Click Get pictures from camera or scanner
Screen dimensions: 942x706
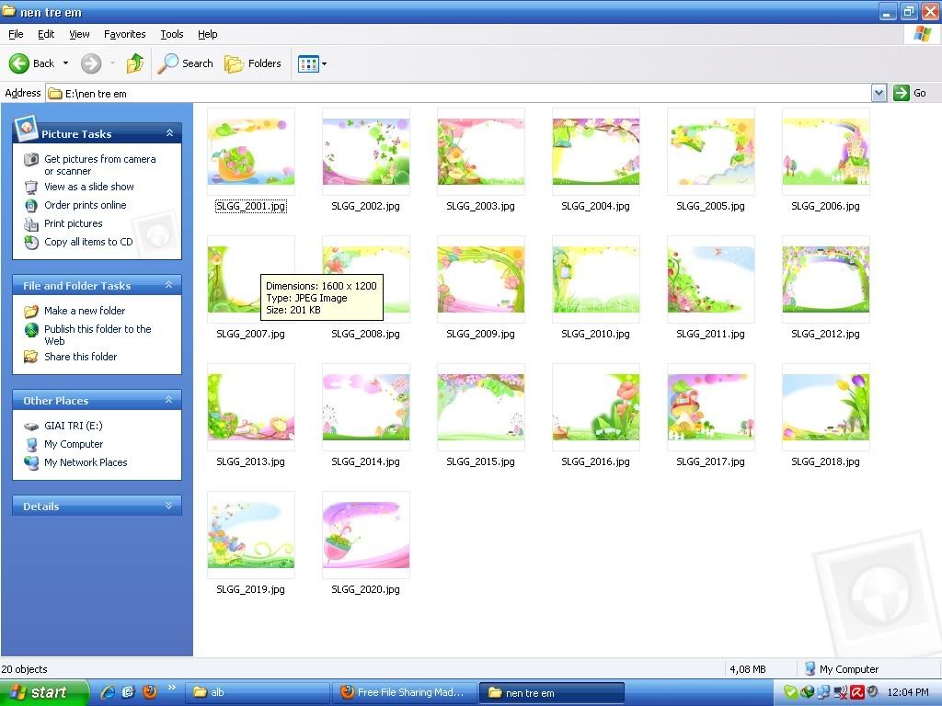[99, 165]
